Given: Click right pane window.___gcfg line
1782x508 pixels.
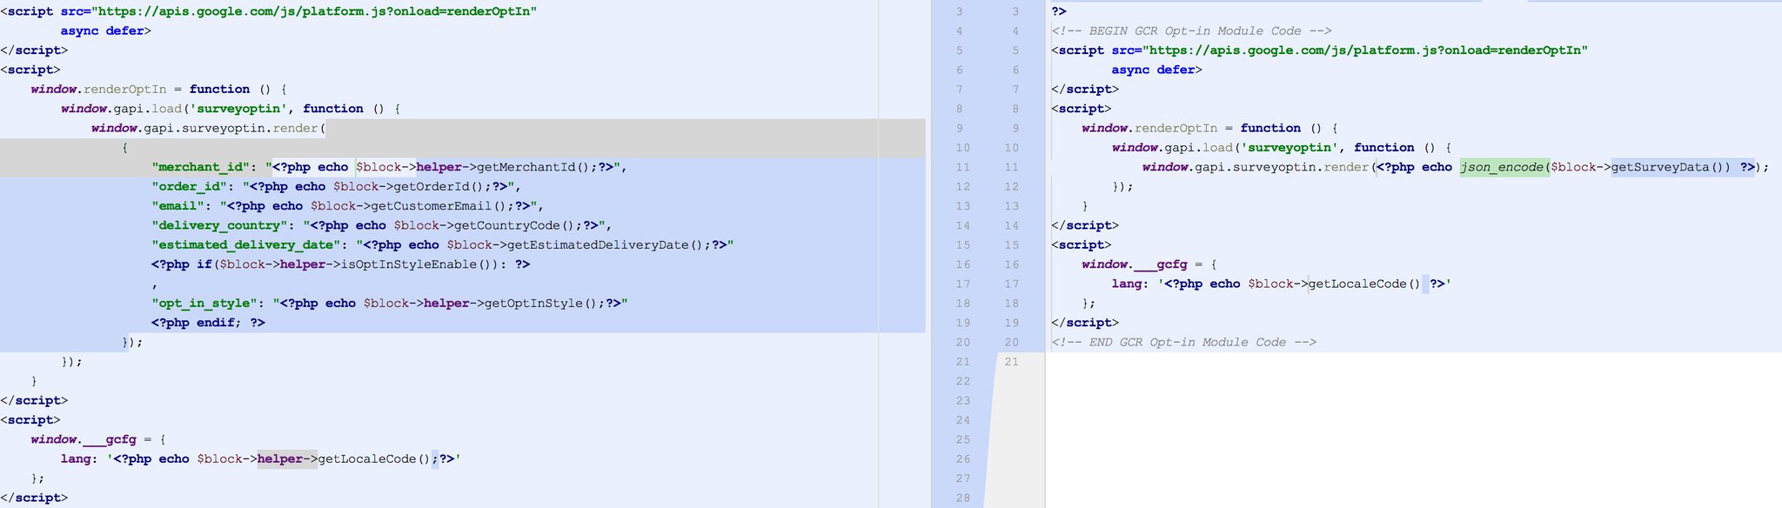Looking at the screenshot, I should (x=1149, y=264).
